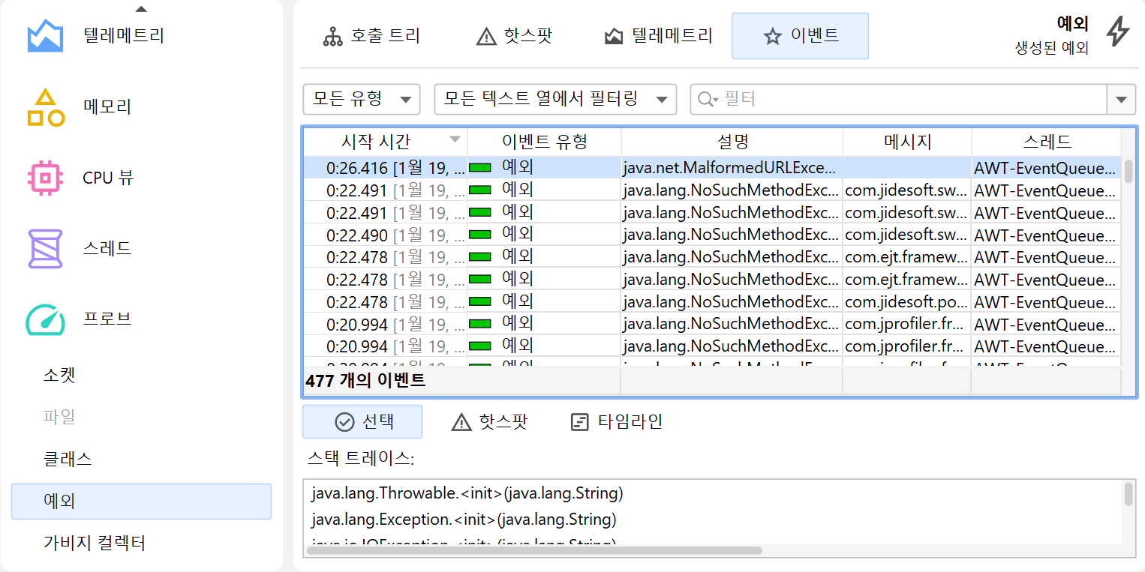Select the top 핫스팟 tab
This screenshot has width=1145, height=572.
pyautogui.click(x=514, y=35)
